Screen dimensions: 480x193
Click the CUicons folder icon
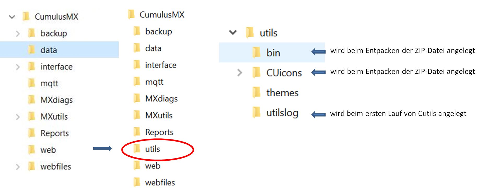click(x=257, y=72)
